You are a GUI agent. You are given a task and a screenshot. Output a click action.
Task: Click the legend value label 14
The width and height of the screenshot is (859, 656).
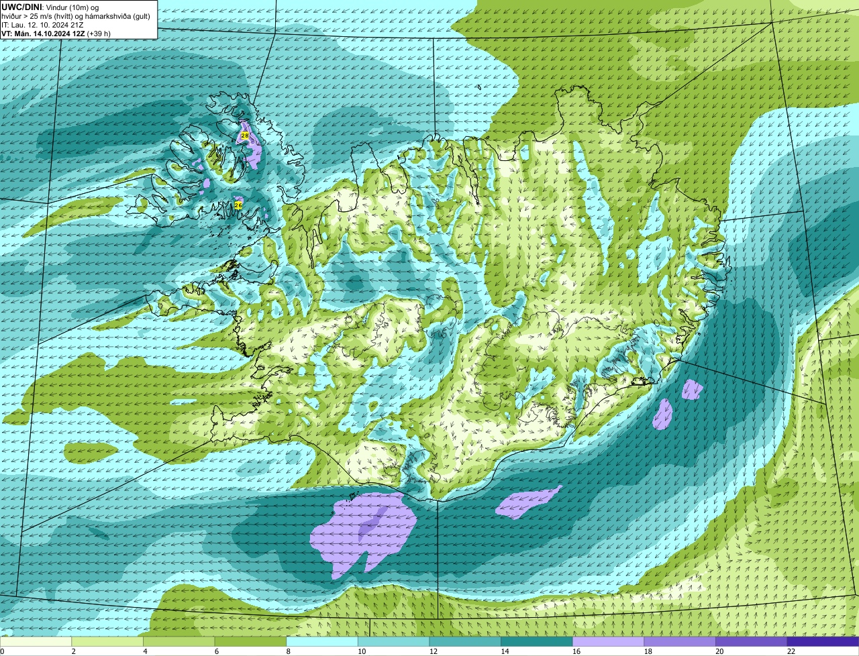pos(505,651)
